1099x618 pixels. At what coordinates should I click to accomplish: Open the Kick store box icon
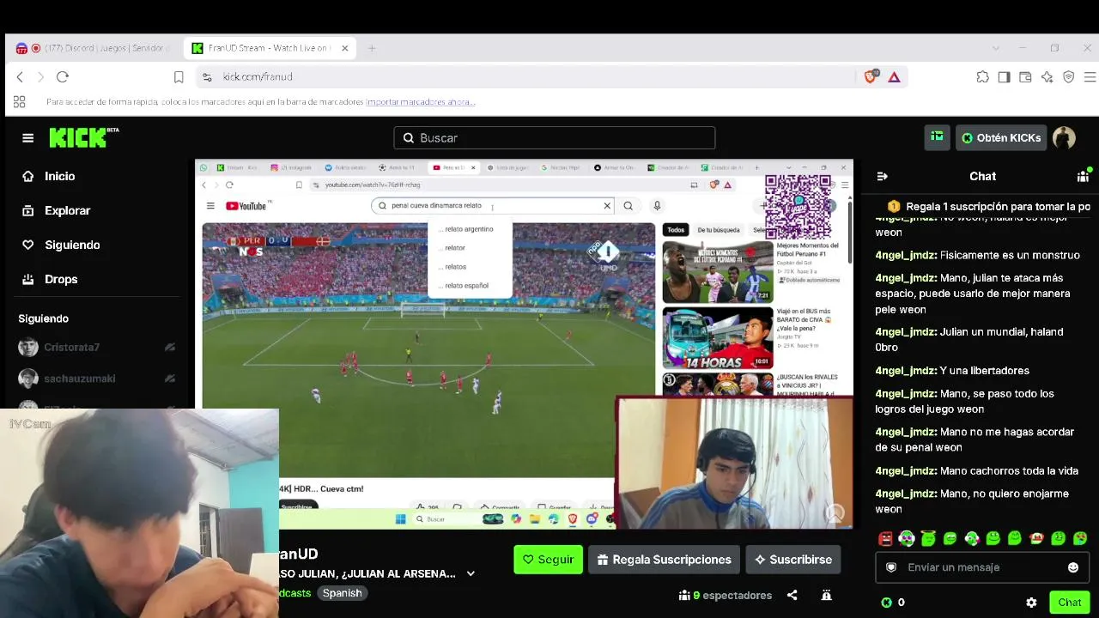937,137
